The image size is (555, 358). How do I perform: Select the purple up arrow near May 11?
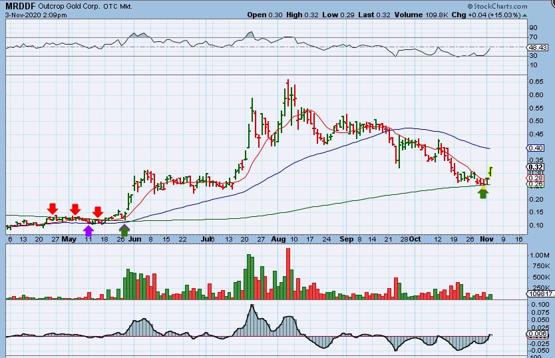tap(88, 230)
